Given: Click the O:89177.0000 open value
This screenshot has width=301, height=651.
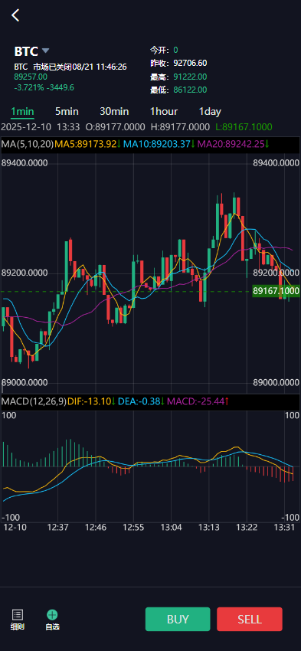Looking at the screenshot, I should (x=116, y=127).
